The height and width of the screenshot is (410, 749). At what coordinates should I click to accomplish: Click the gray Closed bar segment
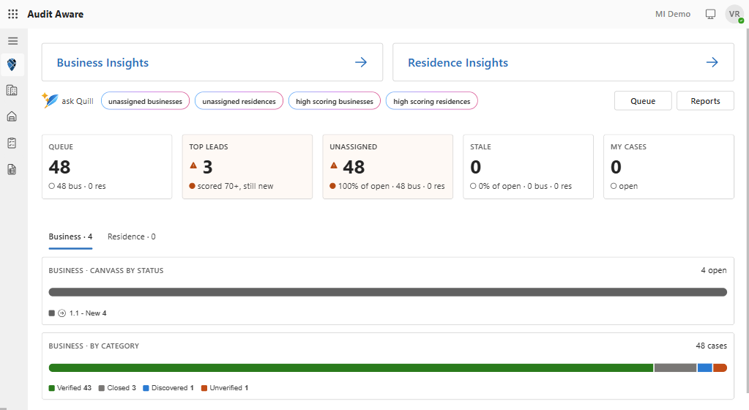click(676, 368)
